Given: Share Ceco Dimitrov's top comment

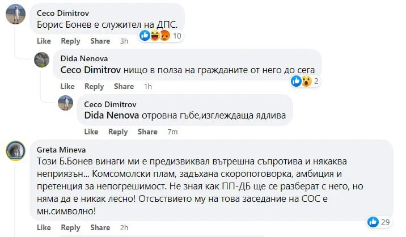Looking at the screenshot, I should point(100,41).
